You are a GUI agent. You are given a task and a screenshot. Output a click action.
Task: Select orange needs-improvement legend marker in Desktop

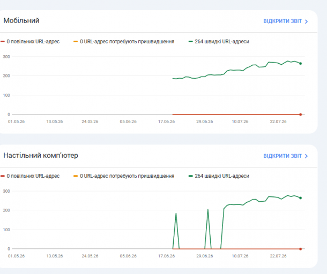point(76,176)
